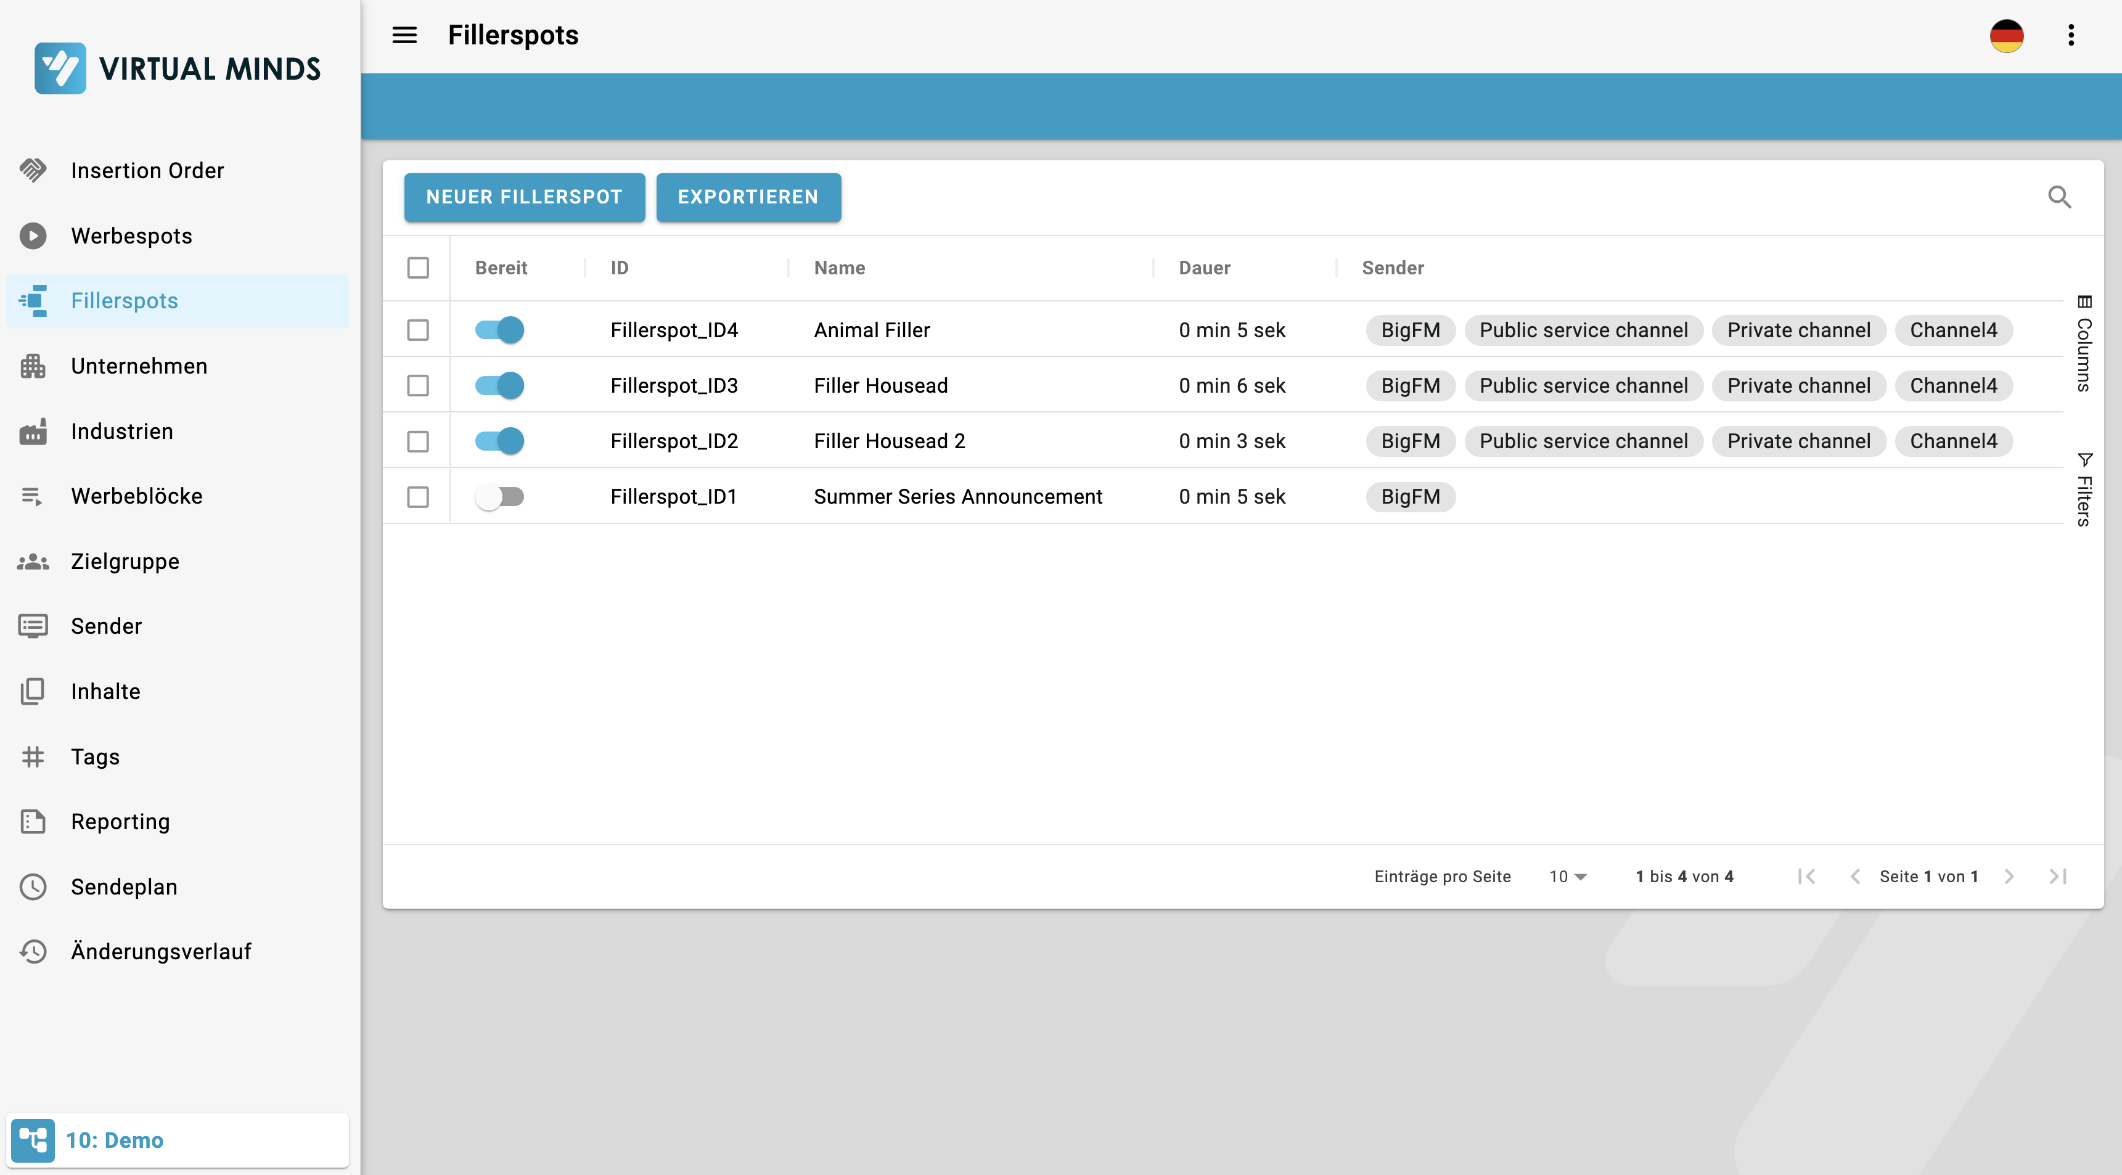
Task: Click the Neuer Fillerspot button
Action: 524,197
